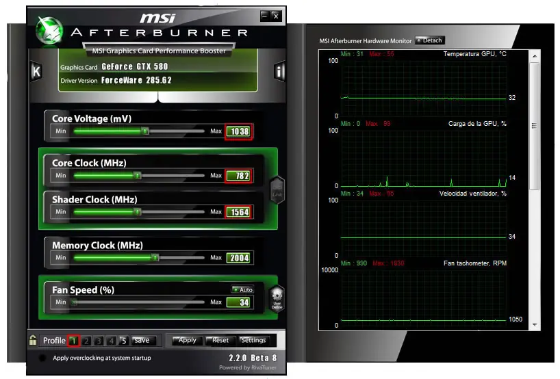The height and width of the screenshot is (379, 560).
Task: Click the Memory Clock slider handle
Action: coord(155,257)
